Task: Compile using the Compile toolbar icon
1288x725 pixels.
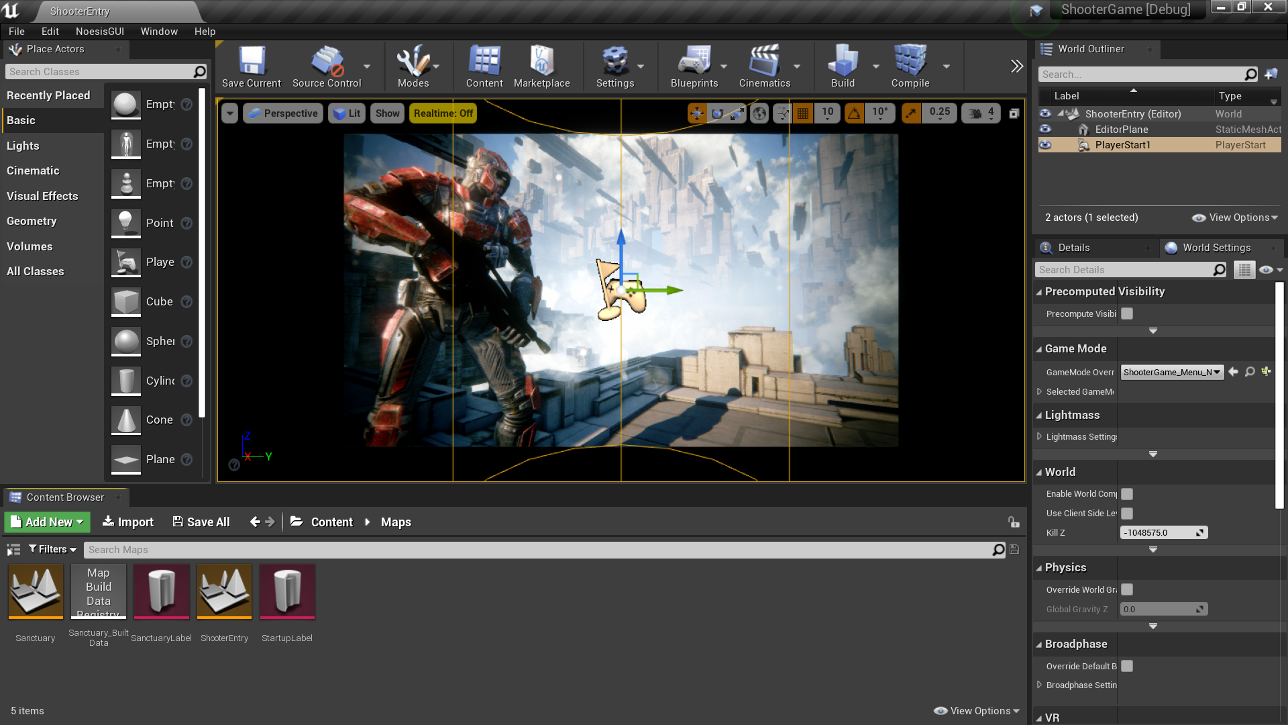Action: coord(910,66)
